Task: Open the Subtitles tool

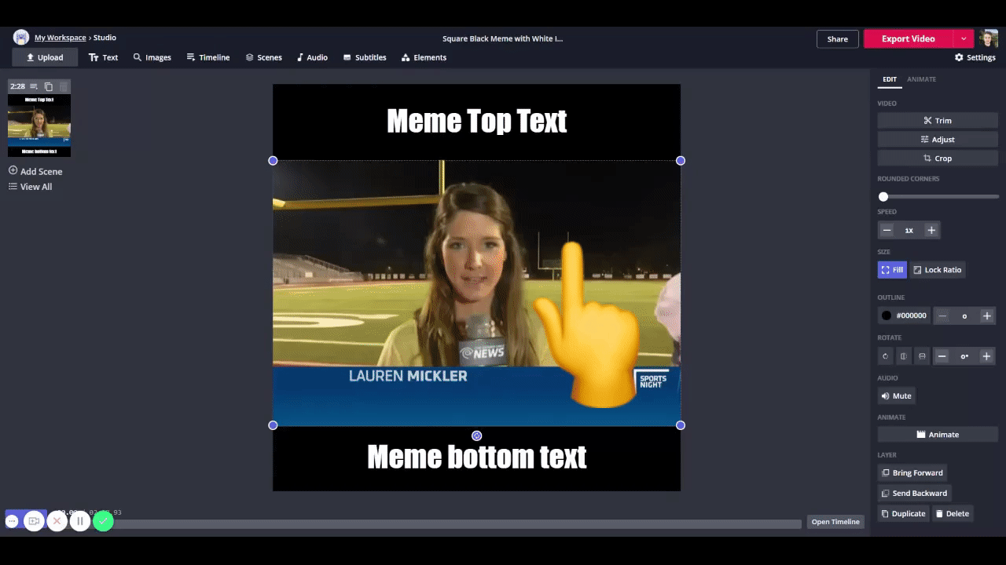Action: (x=365, y=57)
